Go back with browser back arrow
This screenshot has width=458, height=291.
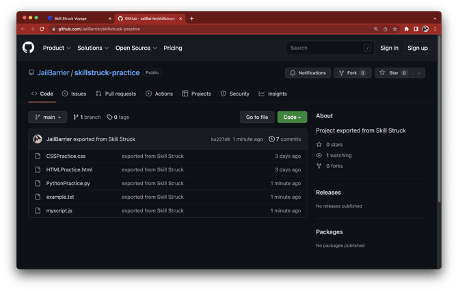pos(23,29)
